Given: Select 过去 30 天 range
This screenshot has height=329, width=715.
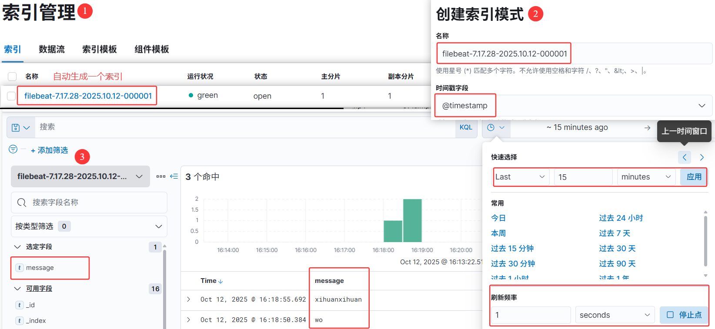Looking at the screenshot, I should [617, 249].
